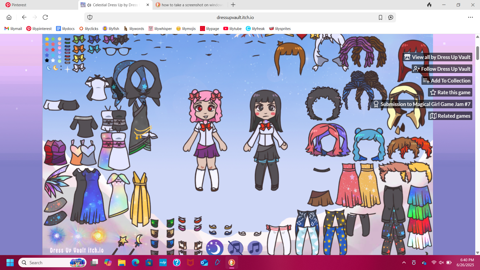The width and height of the screenshot is (480, 270).
Task: Select the yellow star sticker
Action: [47, 39]
